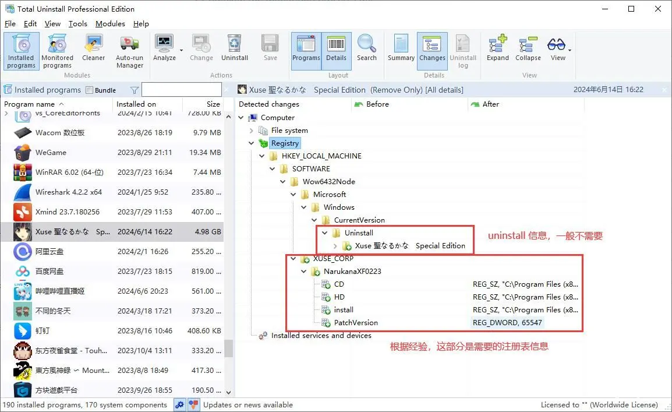The height and width of the screenshot is (412, 672).
Task: Open the Analyze dropdown arrow
Action: (181, 50)
